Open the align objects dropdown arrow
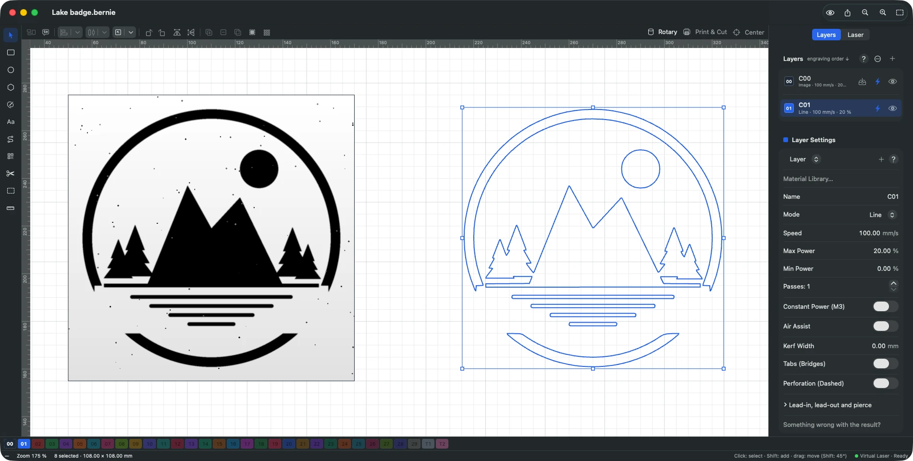The width and height of the screenshot is (913, 461). (77, 32)
